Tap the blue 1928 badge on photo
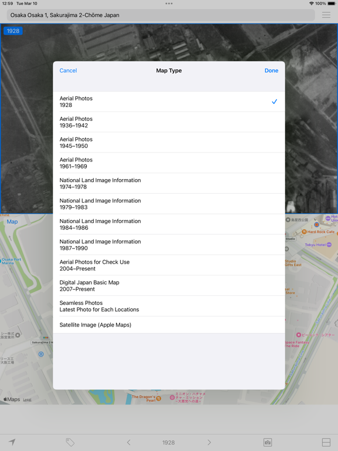Image resolution: width=338 pixels, height=451 pixels. (13, 31)
